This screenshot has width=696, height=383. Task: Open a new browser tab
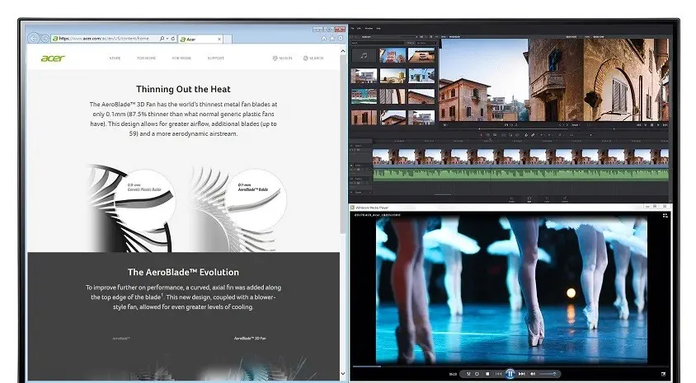(228, 39)
